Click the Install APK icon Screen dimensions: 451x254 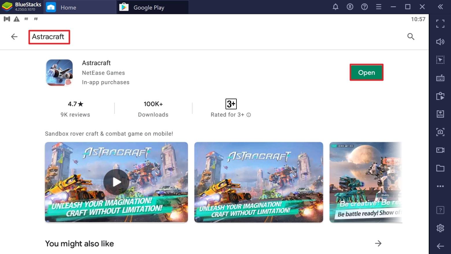440,114
